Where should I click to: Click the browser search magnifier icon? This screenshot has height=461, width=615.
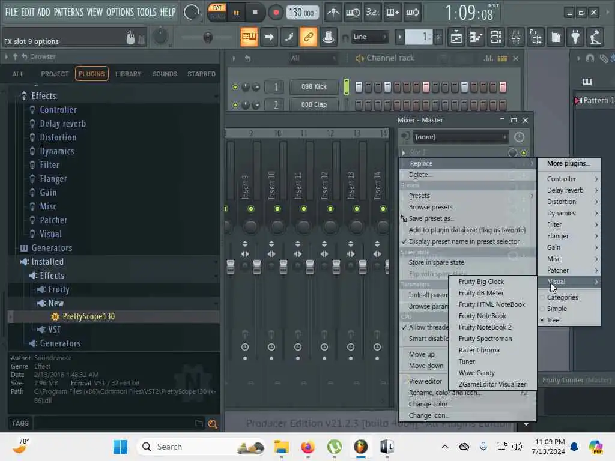coord(213,424)
